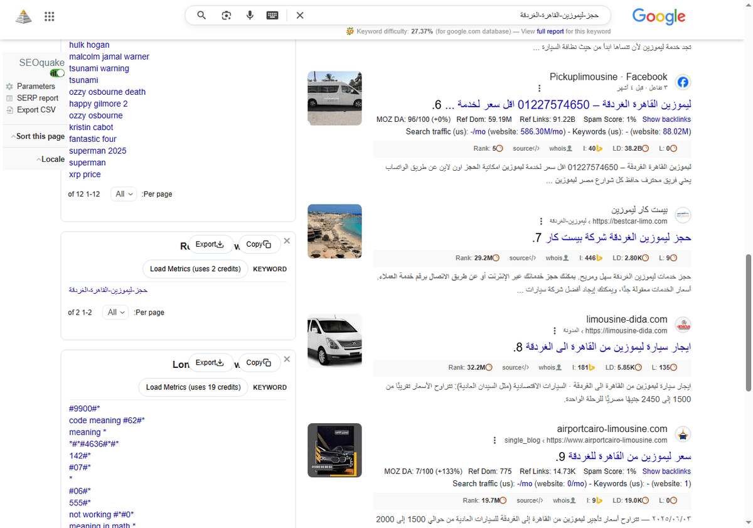Image resolution: width=753 pixels, height=528 pixels.
Task: Open the three-dot menu for airportcairo-limousine.com
Action: coord(495,440)
